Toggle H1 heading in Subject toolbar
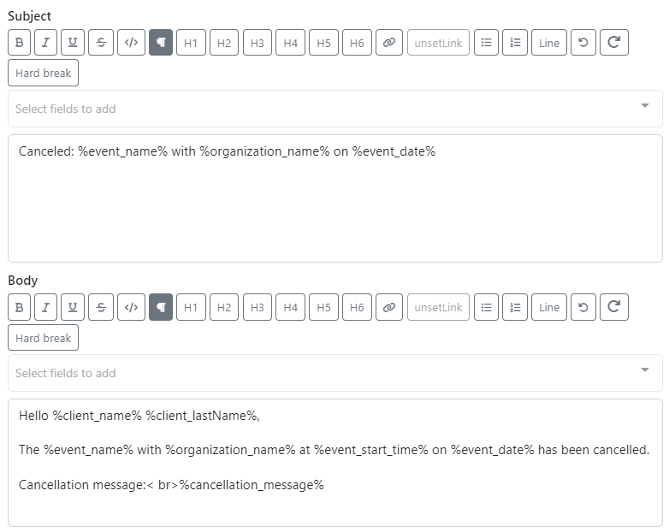This screenshot has height=532, width=669. click(x=191, y=43)
